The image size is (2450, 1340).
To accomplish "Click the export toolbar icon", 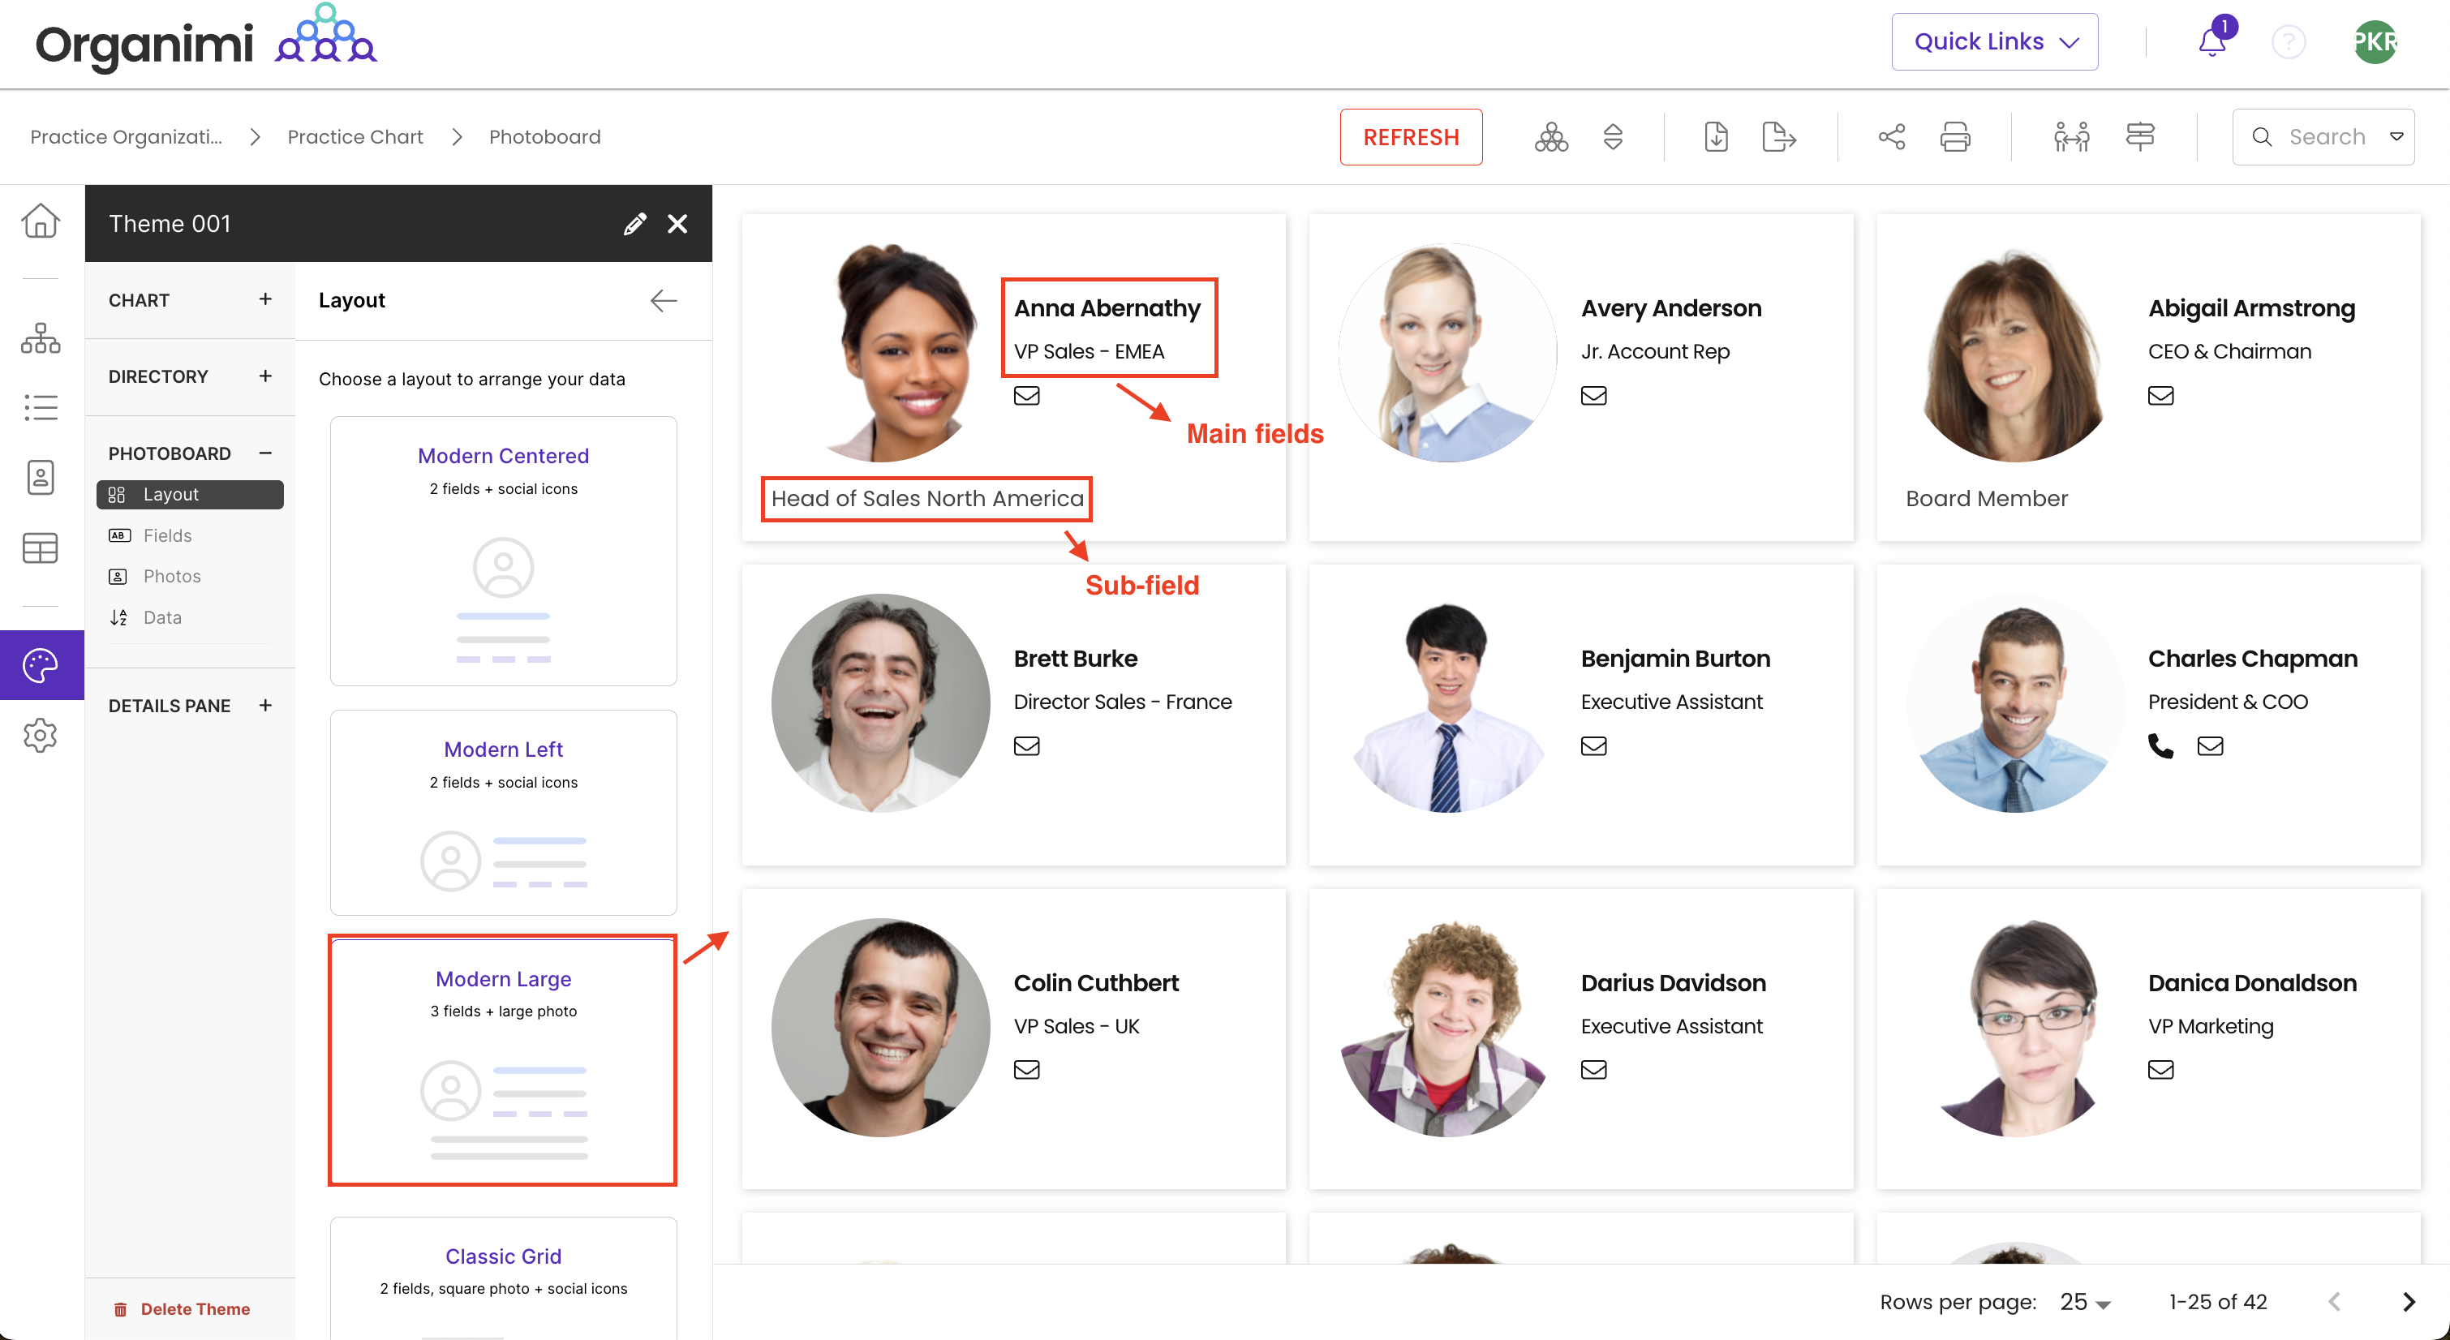I will tap(1778, 137).
